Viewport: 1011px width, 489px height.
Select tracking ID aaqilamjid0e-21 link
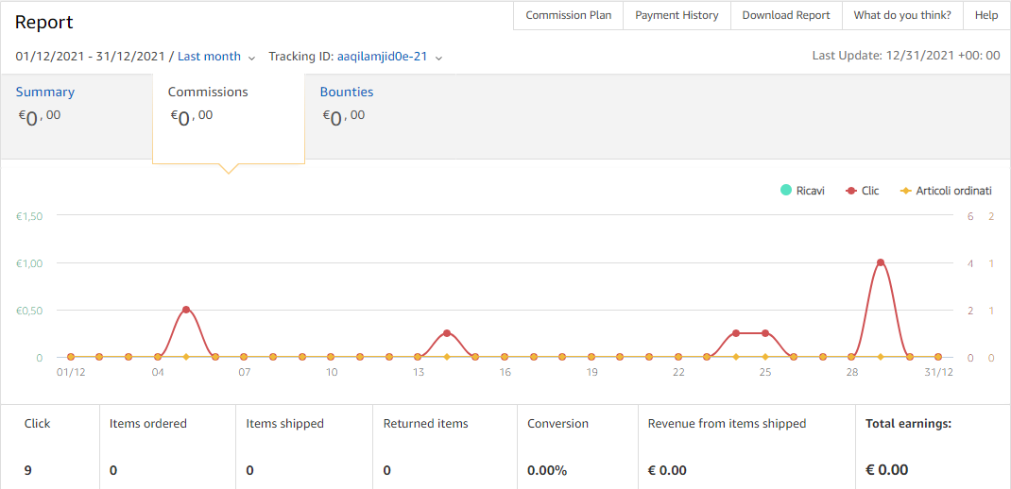pyautogui.click(x=382, y=57)
